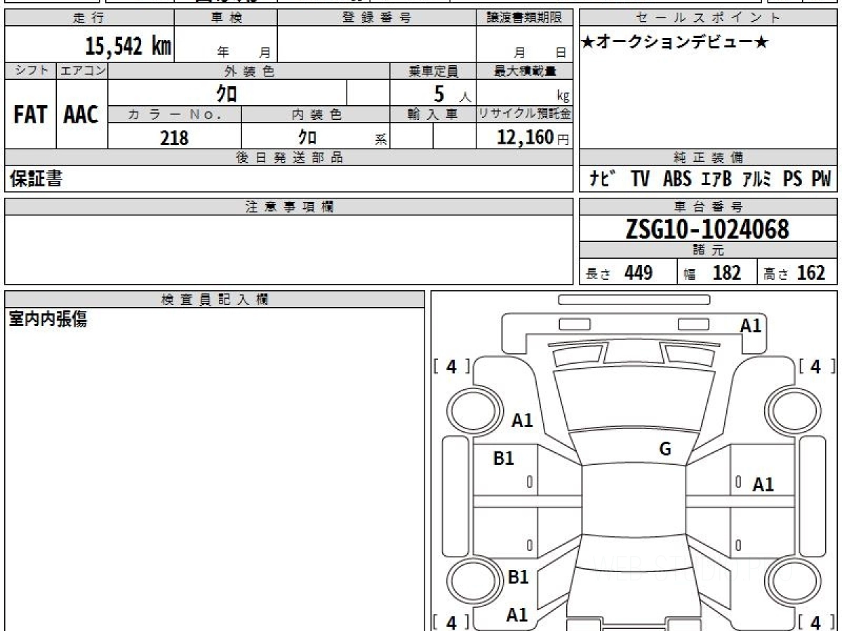This screenshot has width=842, height=631.
Task: Click the 輸入車 header
Action: pyautogui.click(x=434, y=114)
